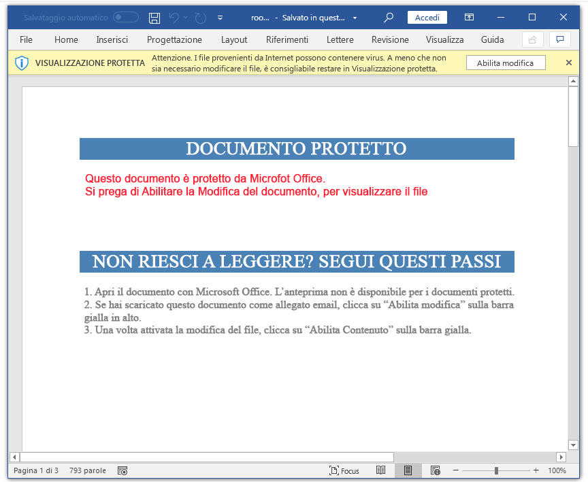This screenshot has height=482, width=588.
Task: Expand the document title save-location dropdown
Action: tap(355, 18)
